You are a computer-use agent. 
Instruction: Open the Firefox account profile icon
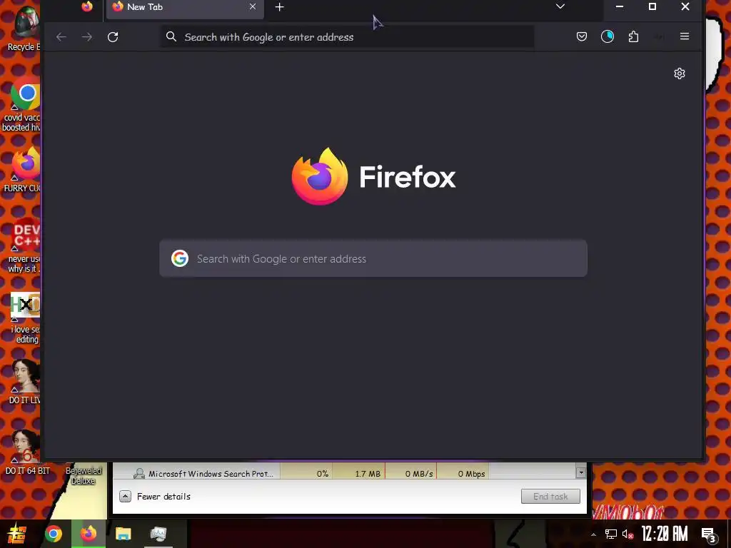tap(607, 36)
